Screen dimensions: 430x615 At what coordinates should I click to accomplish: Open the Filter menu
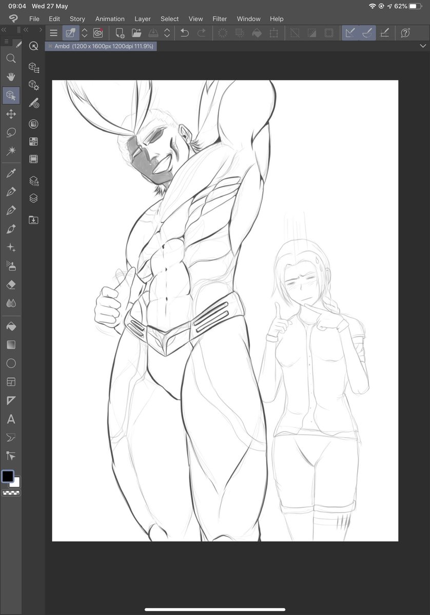220,19
